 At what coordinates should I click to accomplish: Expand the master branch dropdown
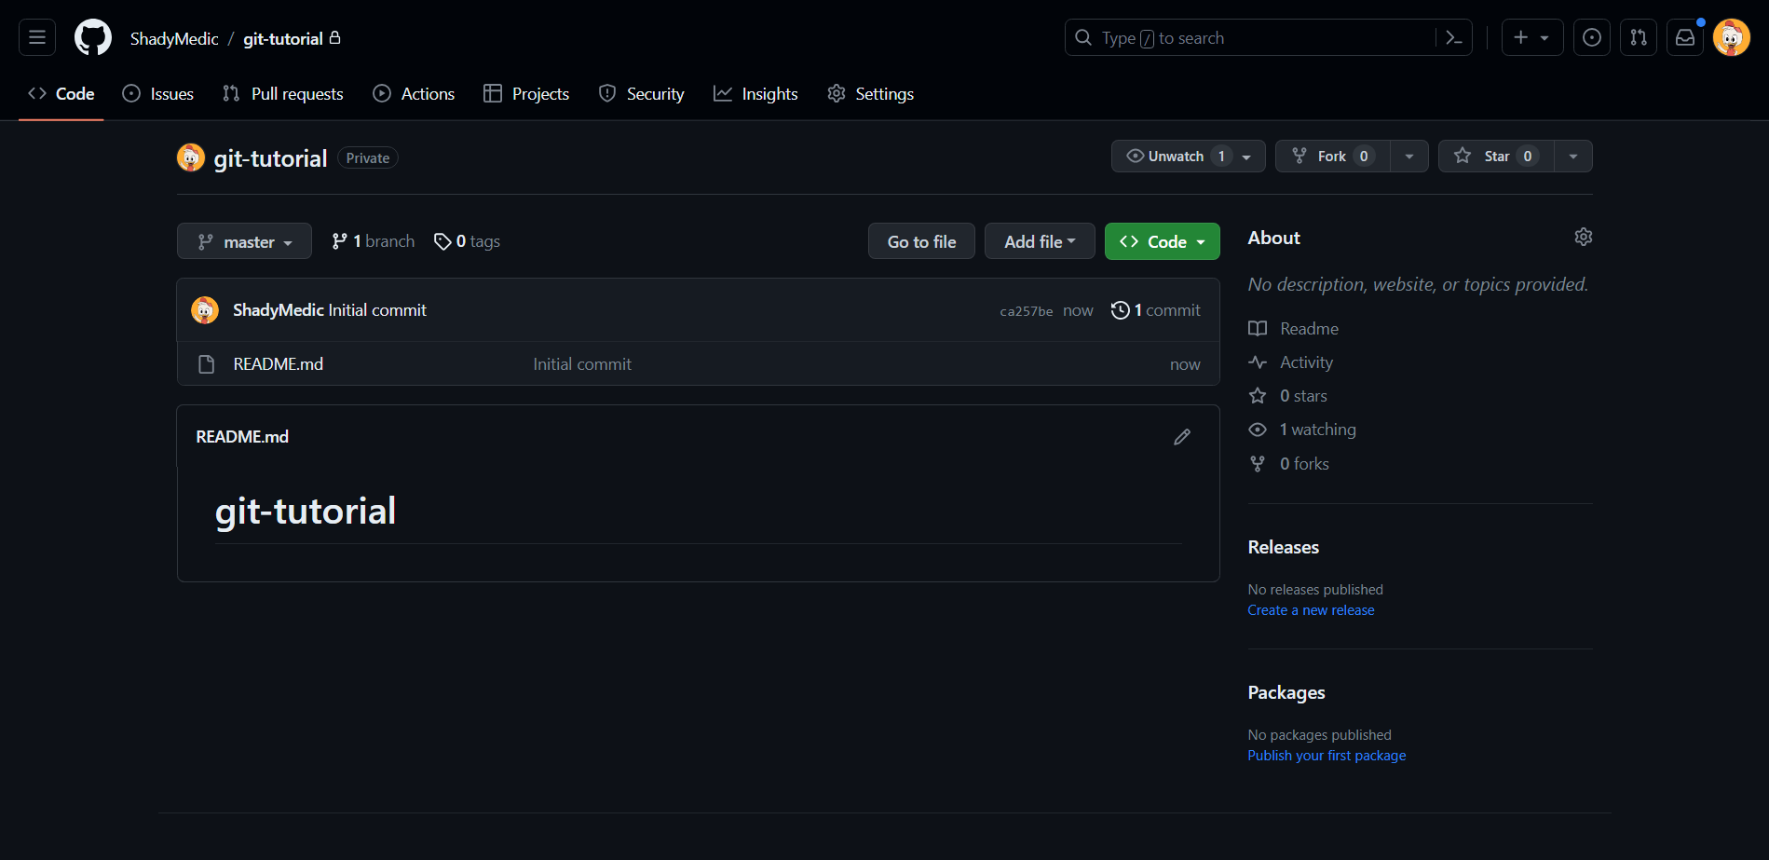coord(244,242)
